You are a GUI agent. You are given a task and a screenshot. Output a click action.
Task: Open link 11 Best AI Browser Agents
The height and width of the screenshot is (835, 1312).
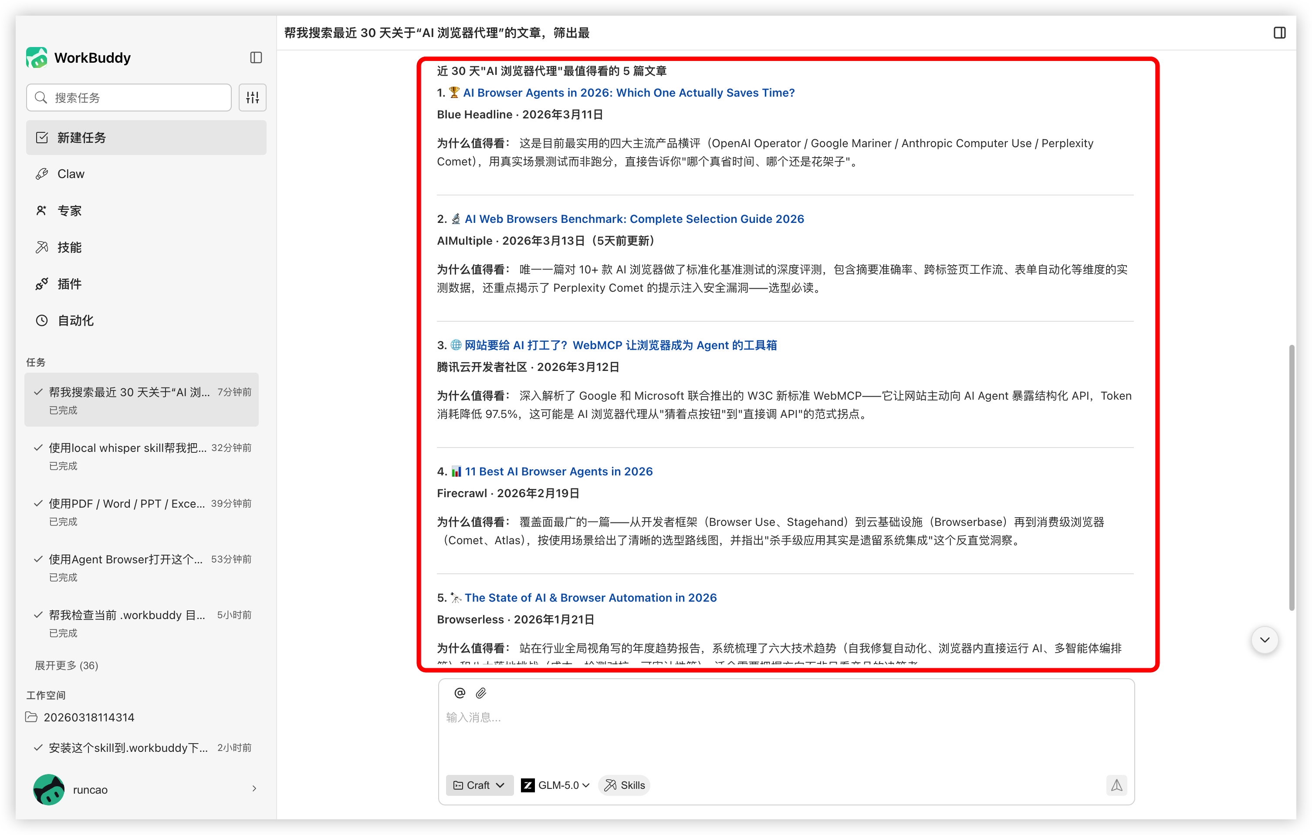coord(558,471)
